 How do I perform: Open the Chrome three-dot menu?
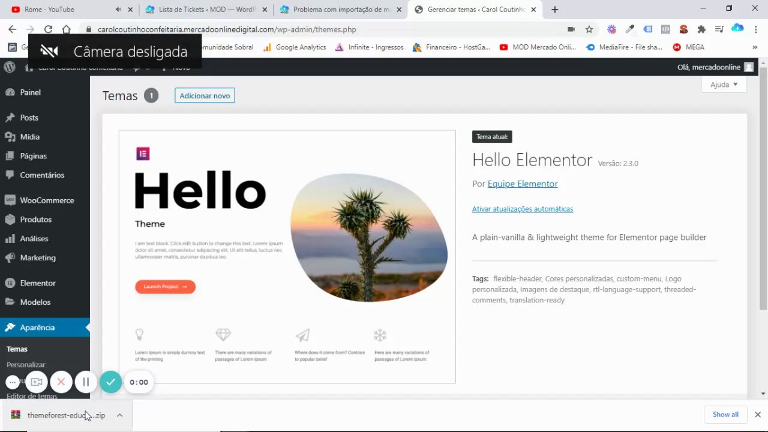click(x=755, y=29)
